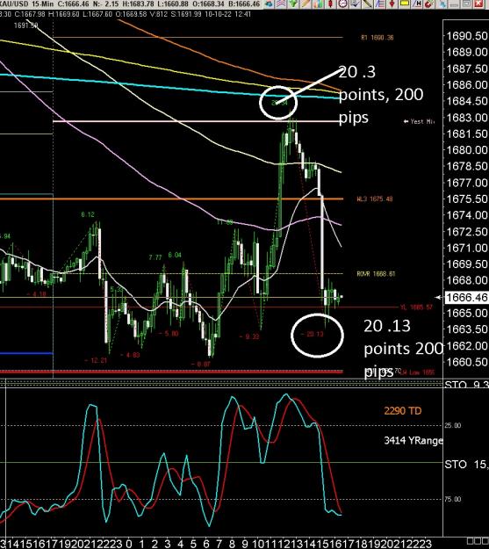The height and width of the screenshot is (549, 489).
Task: Click the red paint brush icon
Action: [429, 4]
